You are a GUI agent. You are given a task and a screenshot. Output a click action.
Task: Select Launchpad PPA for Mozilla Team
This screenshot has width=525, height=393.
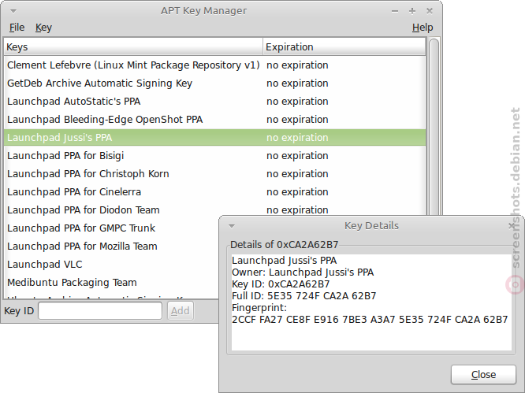point(111,246)
